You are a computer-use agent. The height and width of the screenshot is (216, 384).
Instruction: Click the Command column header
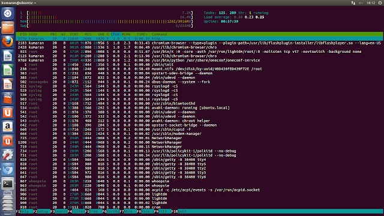point(159,34)
